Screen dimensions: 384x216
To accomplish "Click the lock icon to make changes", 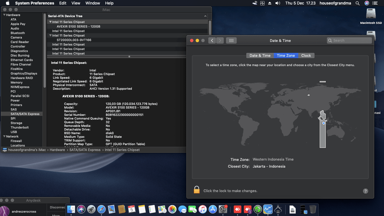I will [x=196, y=190].
